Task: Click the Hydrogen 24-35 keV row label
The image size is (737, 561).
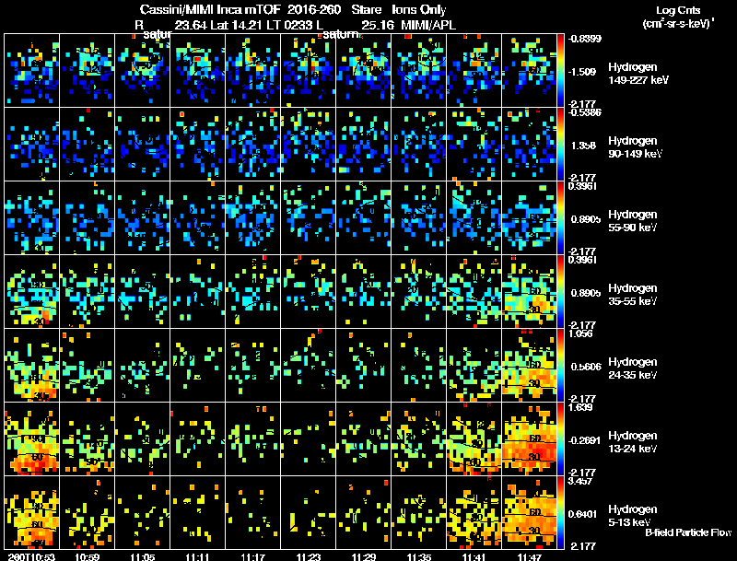Action: click(x=633, y=368)
